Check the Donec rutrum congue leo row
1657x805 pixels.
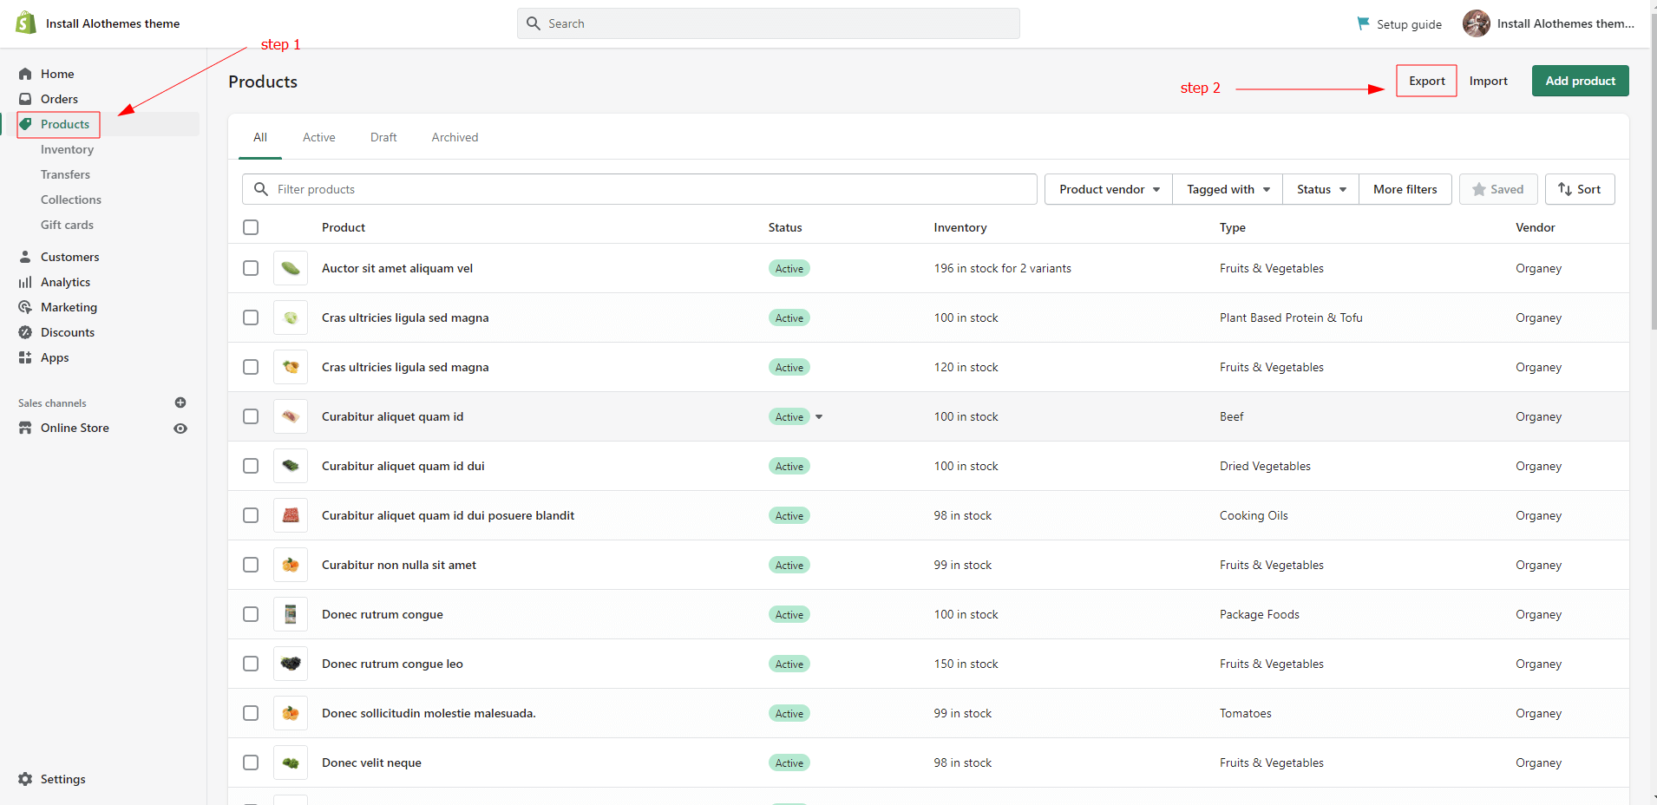(251, 664)
